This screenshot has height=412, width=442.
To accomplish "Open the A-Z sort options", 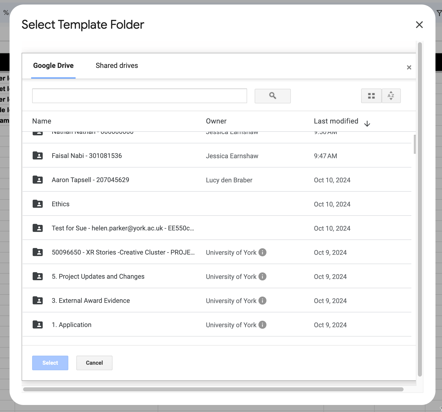I will [391, 96].
